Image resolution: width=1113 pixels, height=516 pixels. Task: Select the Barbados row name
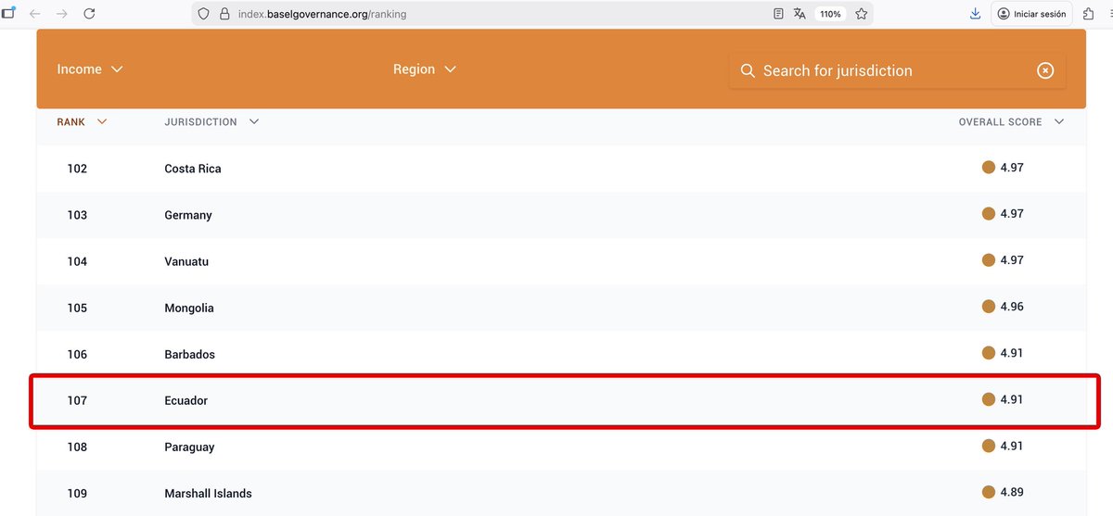coord(190,354)
